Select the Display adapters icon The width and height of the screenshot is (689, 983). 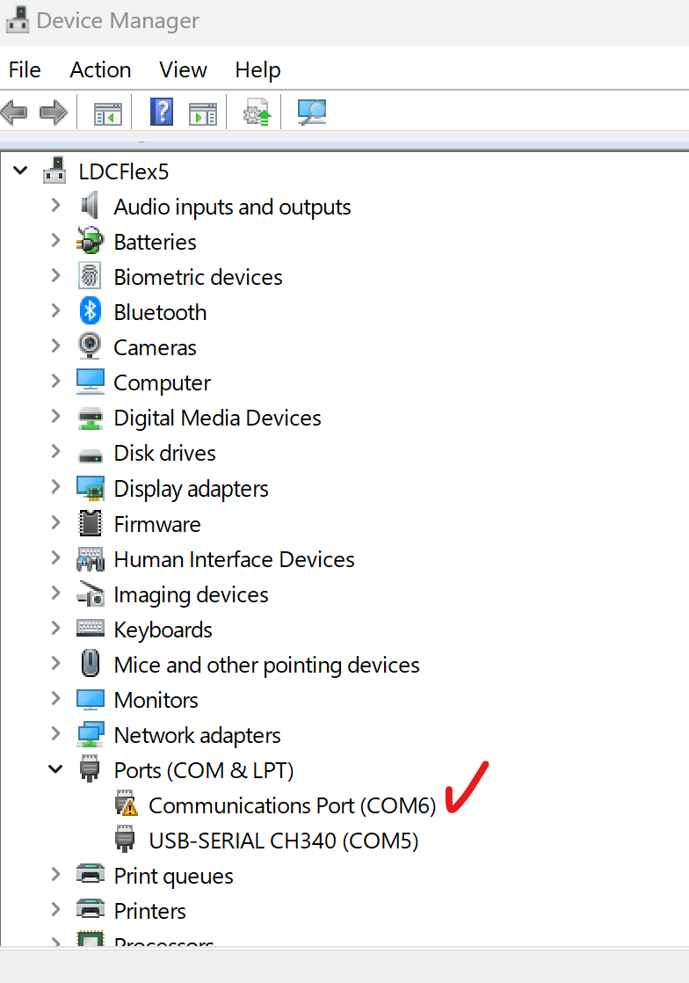point(89,488)
